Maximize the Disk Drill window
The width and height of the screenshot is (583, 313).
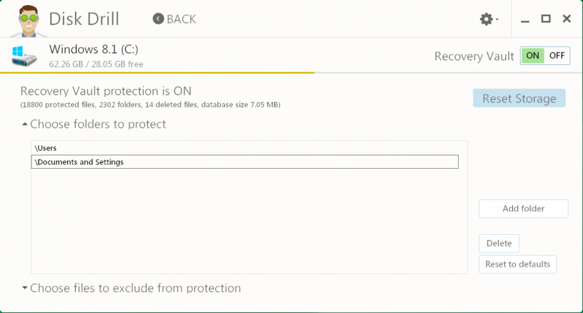(x=546, y=19)
